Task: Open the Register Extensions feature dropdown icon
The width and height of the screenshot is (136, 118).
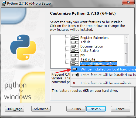Action: point(74,38)
